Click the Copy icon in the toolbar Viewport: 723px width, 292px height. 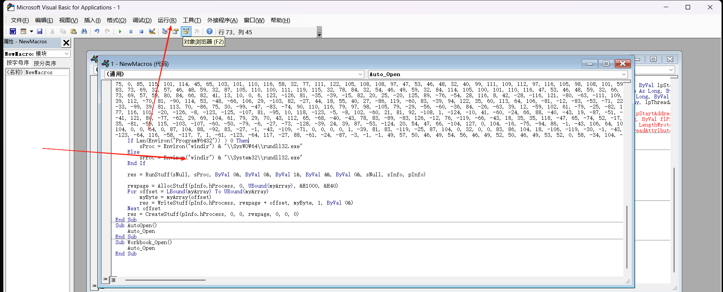click(63, 32)
